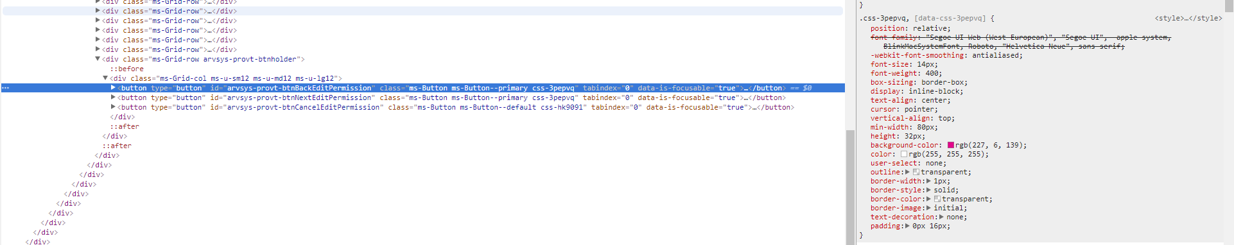Open the pink background-color swatch picker

tap(951, 145)
